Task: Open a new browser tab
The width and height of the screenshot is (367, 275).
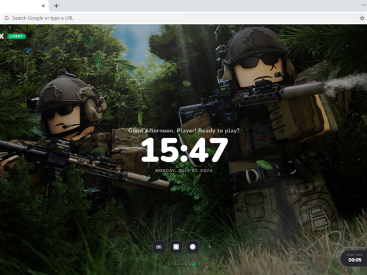Action: tap(56, 6)
